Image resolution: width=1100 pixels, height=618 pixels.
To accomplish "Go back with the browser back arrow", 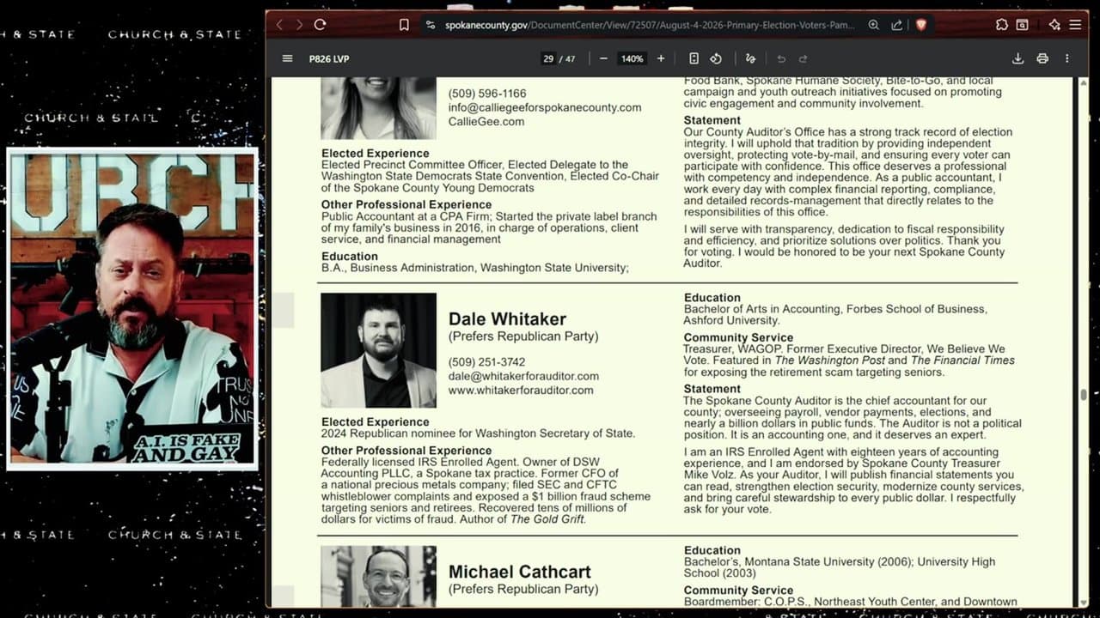I will click(279, 25).
